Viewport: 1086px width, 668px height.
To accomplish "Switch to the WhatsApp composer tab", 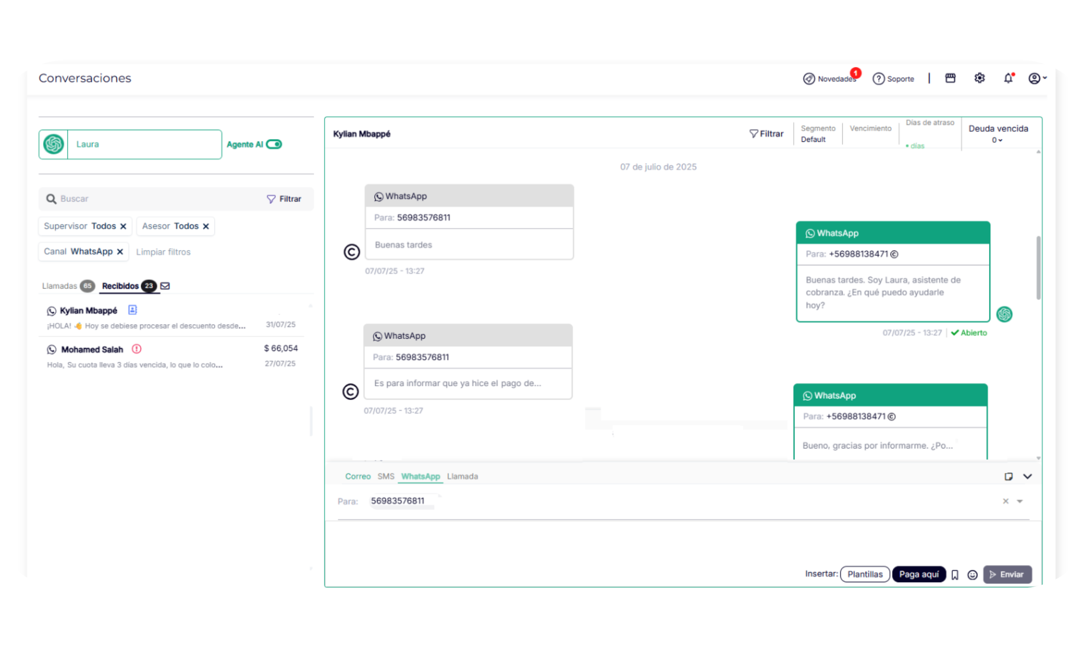I will 421,476.
